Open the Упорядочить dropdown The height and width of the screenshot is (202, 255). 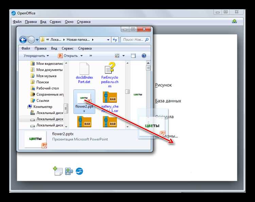[x=36, y=56]
